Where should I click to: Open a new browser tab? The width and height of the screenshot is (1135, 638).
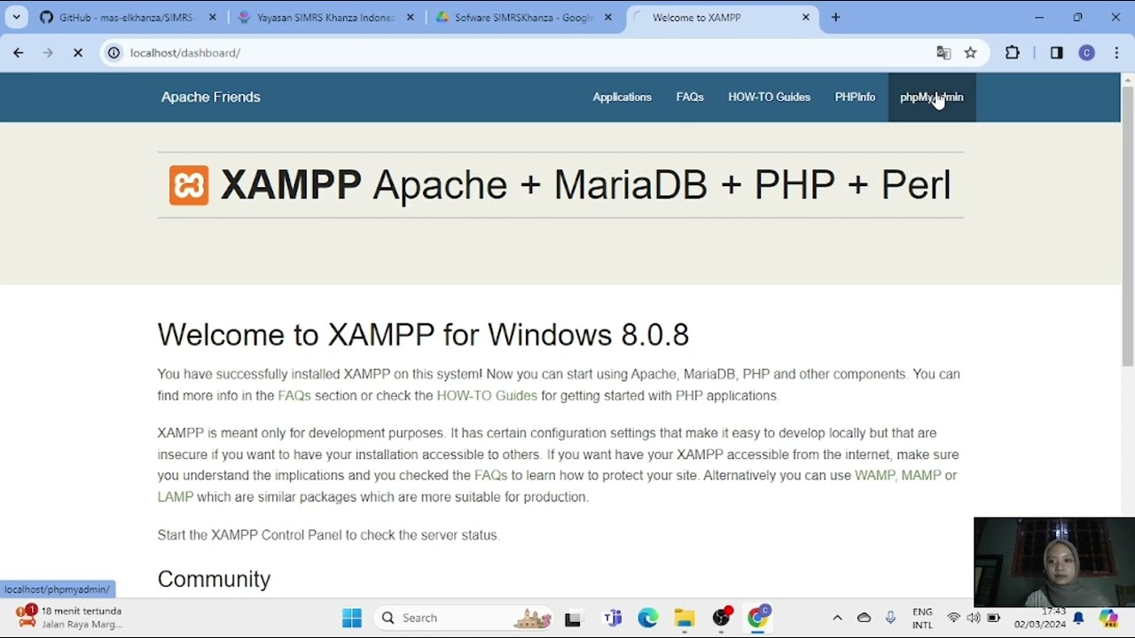(835, 18)
